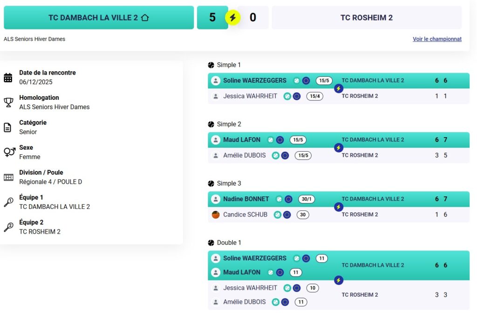This screenshot has width=477, height=313.
Task: Click the 15/5 ranking badge of Soline WAERZEGGERS
Action: 324,81
